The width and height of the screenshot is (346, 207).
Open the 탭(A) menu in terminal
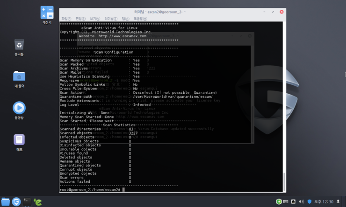click(x=125, y=19)
